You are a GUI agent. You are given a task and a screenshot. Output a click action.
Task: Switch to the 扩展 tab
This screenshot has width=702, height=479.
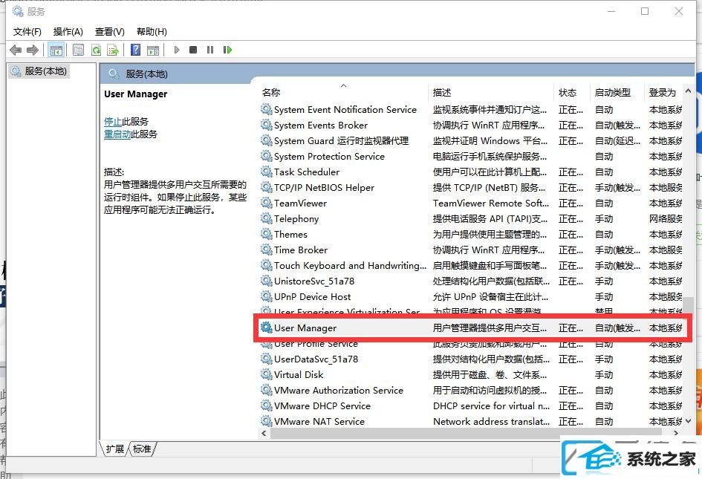point(114,449)
